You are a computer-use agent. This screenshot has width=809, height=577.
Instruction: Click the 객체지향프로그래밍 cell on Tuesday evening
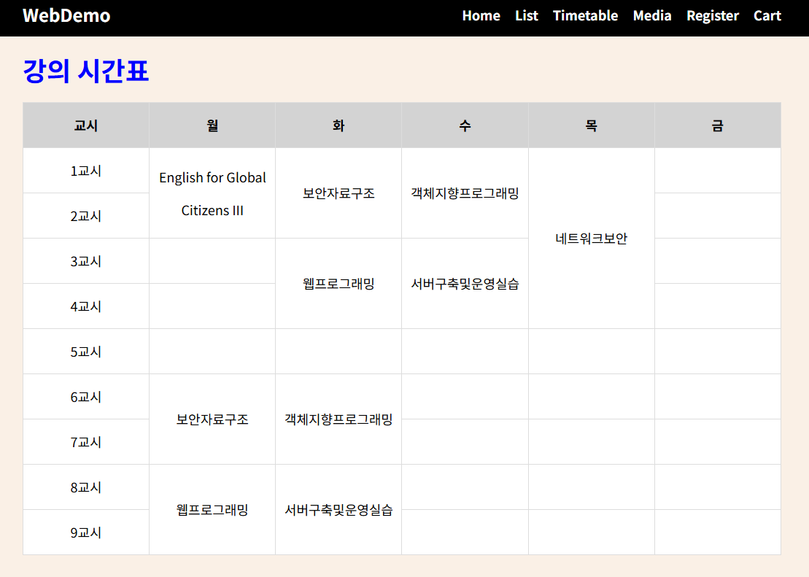pyautogui.click(x=338, y=419)
